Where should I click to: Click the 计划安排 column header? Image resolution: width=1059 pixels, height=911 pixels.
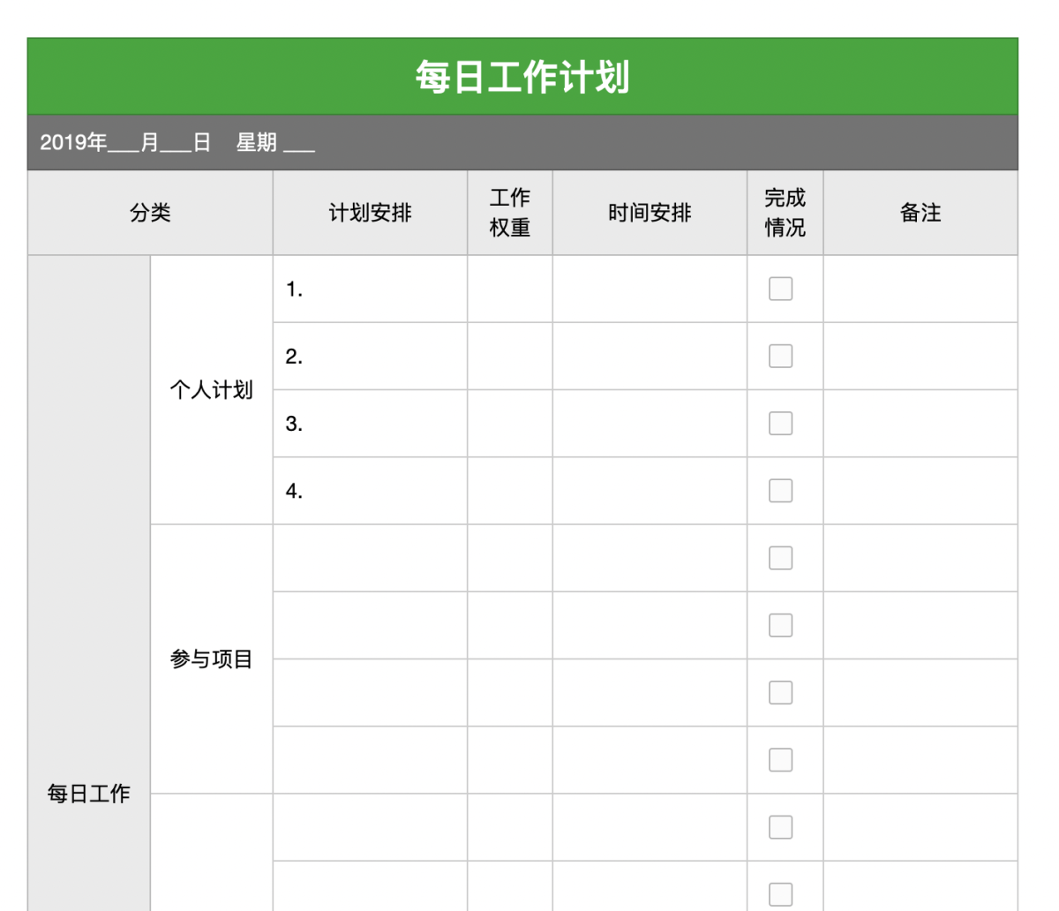point(370,213)
